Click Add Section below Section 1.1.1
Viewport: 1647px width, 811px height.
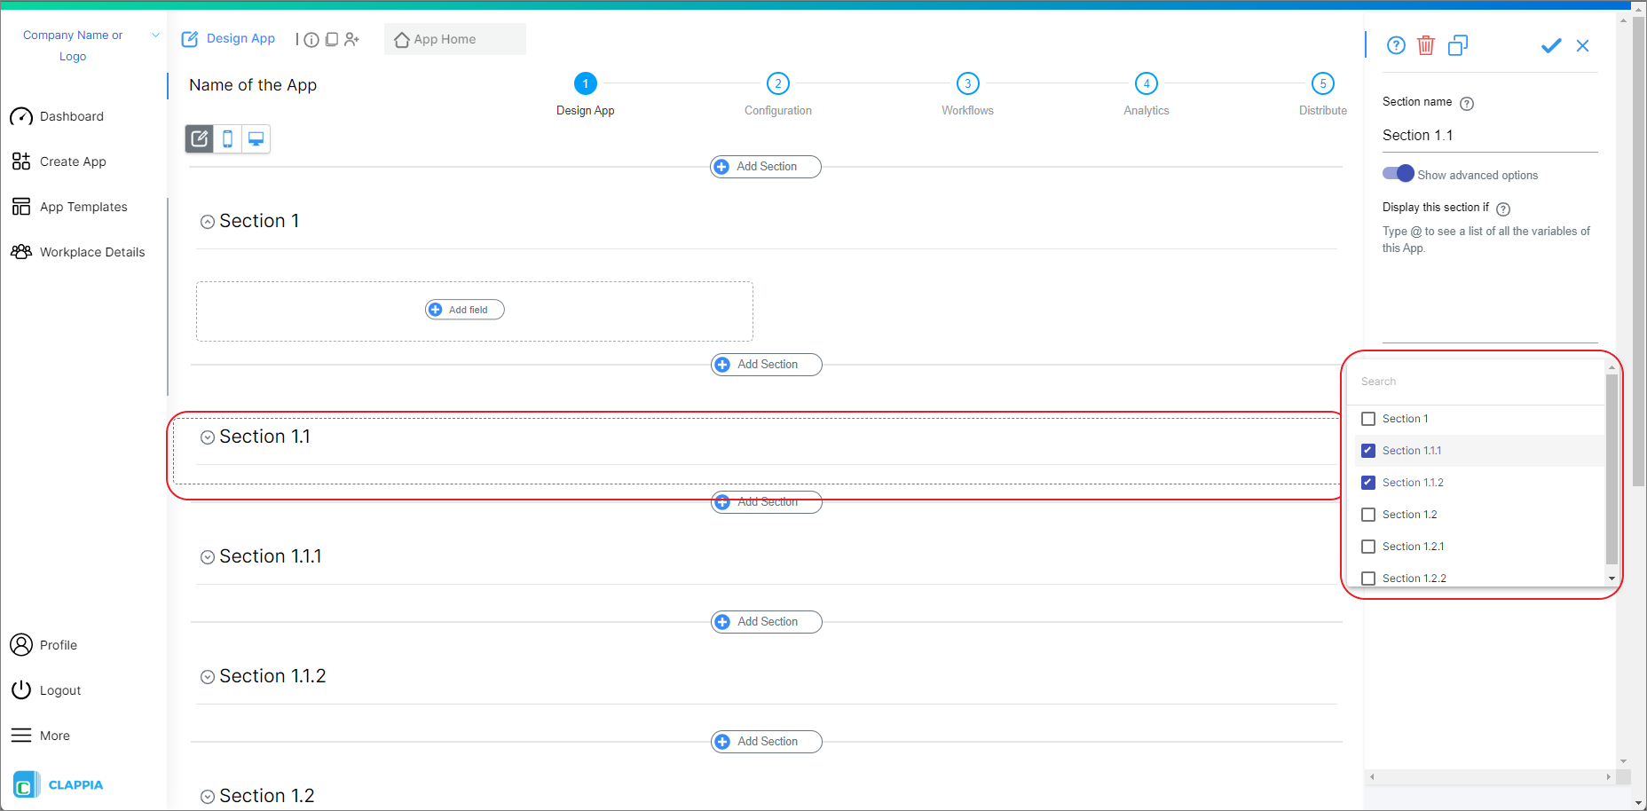pos(765,621)
